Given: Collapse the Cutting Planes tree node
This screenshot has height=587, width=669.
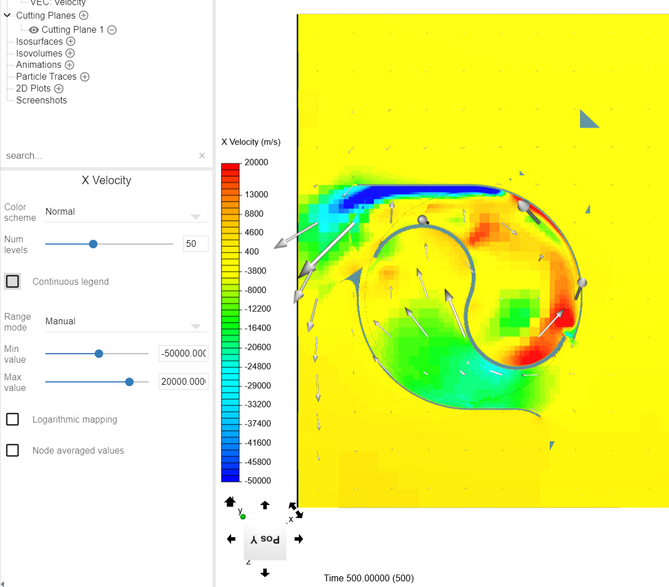Looking at the screenshot, I should [x=7, y=15].
